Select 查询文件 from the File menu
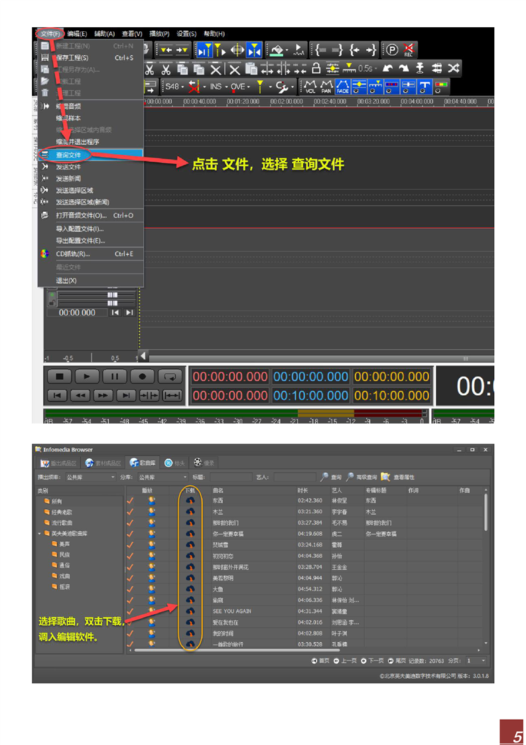The width and height of the screenshot is (526, 745). [x=69, y=155]
